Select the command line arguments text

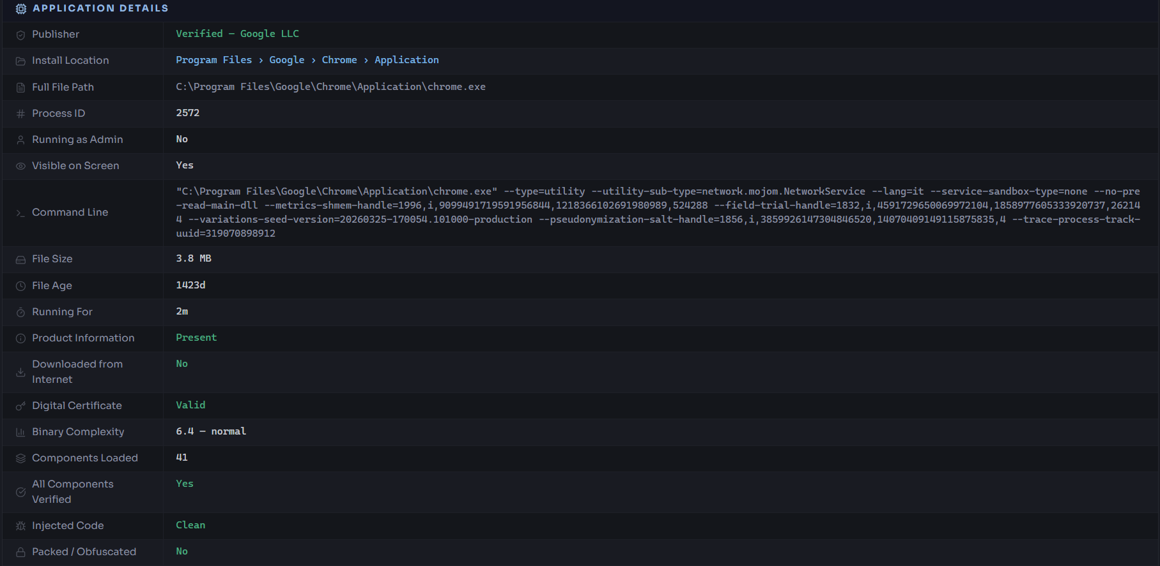point(658,212)
